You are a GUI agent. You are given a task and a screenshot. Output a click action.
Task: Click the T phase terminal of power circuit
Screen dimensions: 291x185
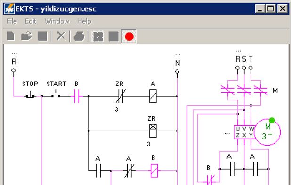coord(251,68)
